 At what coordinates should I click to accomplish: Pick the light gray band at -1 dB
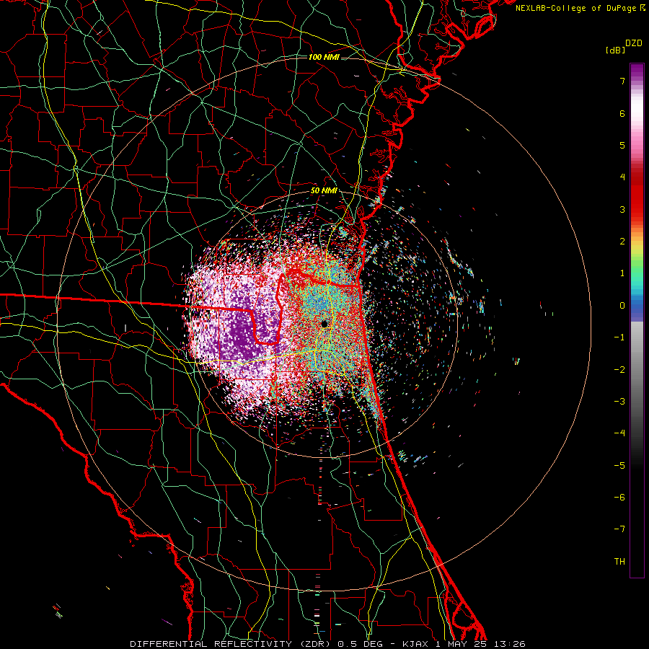point(637,337)
